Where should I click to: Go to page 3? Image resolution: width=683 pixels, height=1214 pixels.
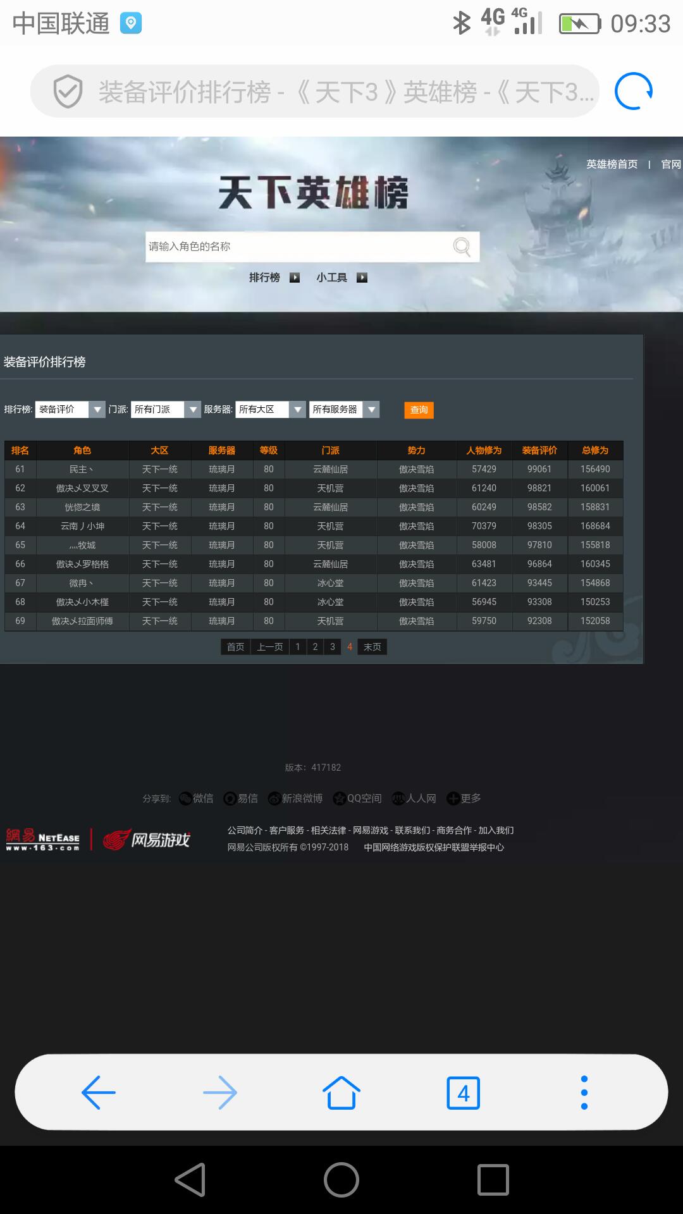pos(333,647)
